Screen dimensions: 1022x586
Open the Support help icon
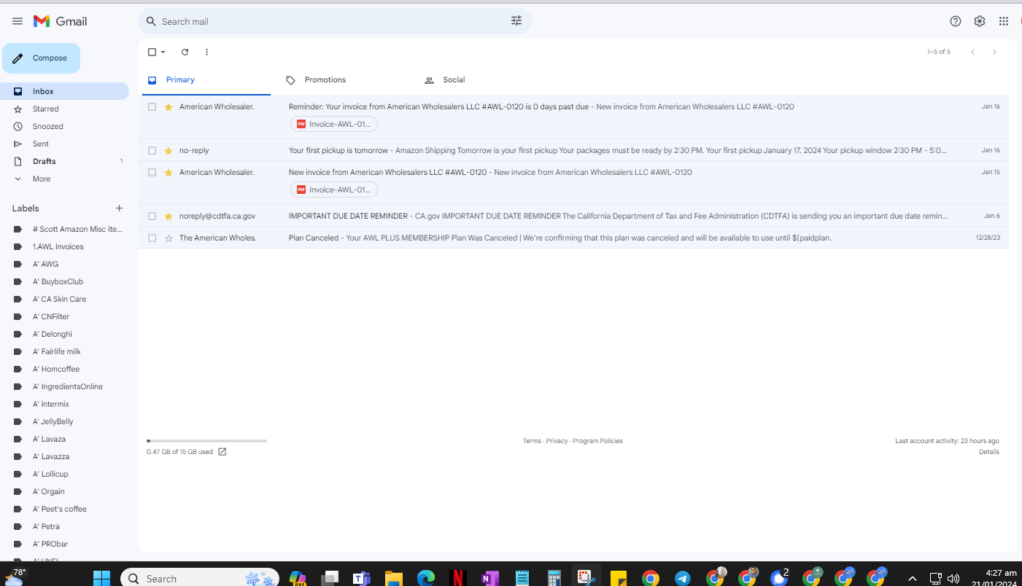pyautogui.click(x=956, y=21)
